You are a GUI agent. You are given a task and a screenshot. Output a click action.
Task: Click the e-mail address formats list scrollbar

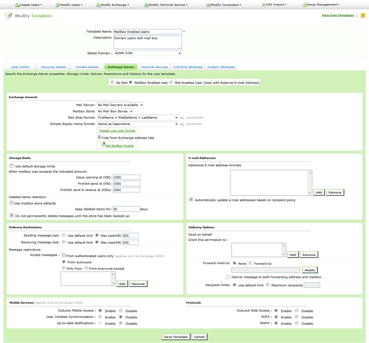[310, 183]
